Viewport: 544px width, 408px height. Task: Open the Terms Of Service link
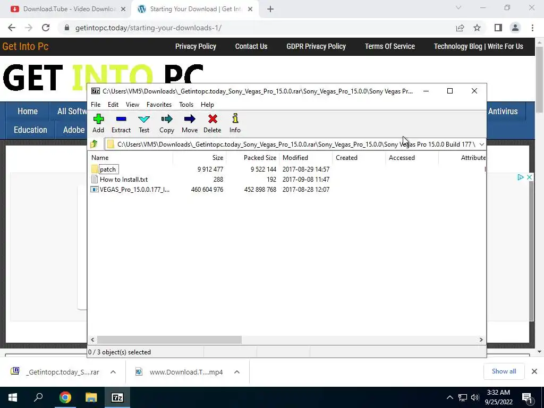coord(389,47)
